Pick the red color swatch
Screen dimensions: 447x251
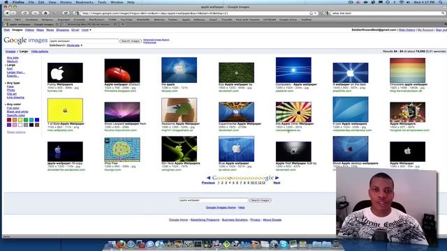[x=9, y=120]
